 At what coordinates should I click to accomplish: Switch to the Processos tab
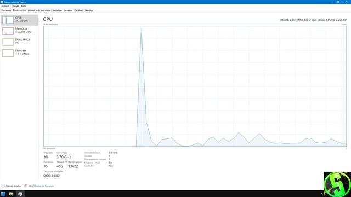tap(6, 10)
